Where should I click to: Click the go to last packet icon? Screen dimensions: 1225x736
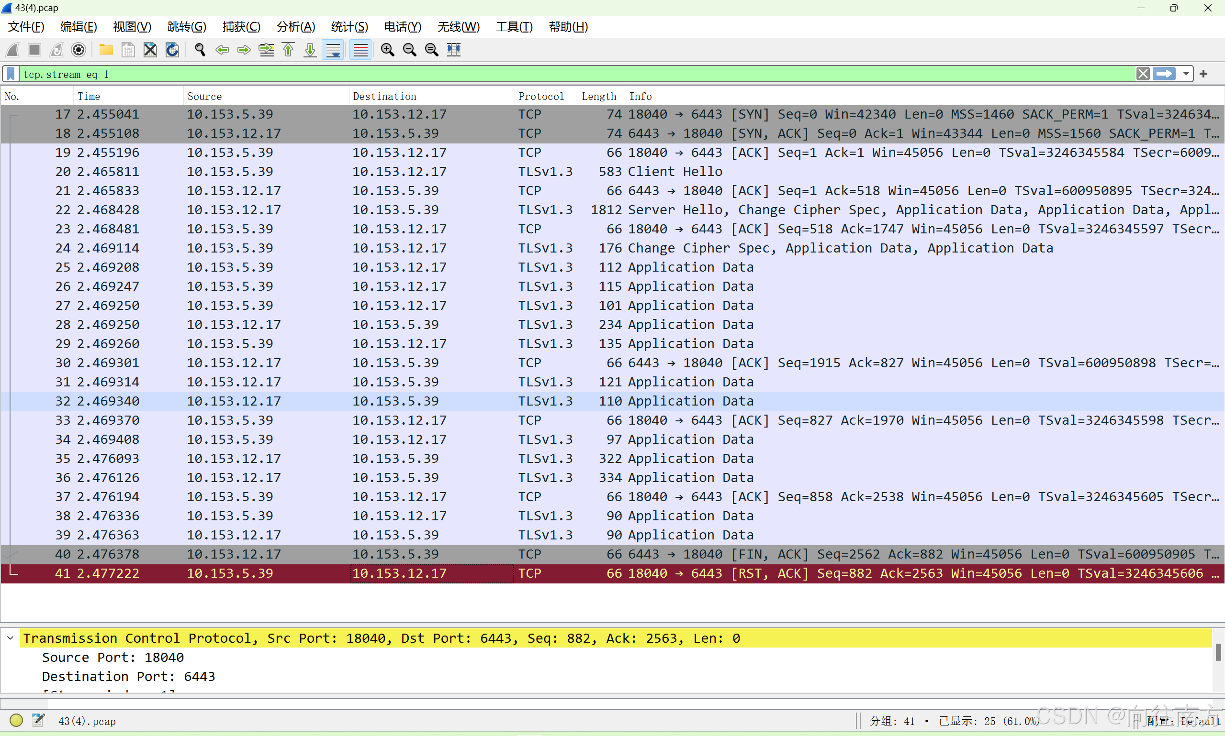[309, 50]
